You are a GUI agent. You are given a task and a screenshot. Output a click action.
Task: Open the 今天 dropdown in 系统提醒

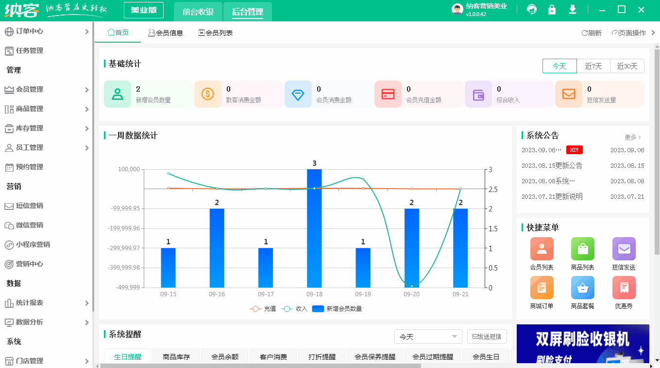click(428, 336)
